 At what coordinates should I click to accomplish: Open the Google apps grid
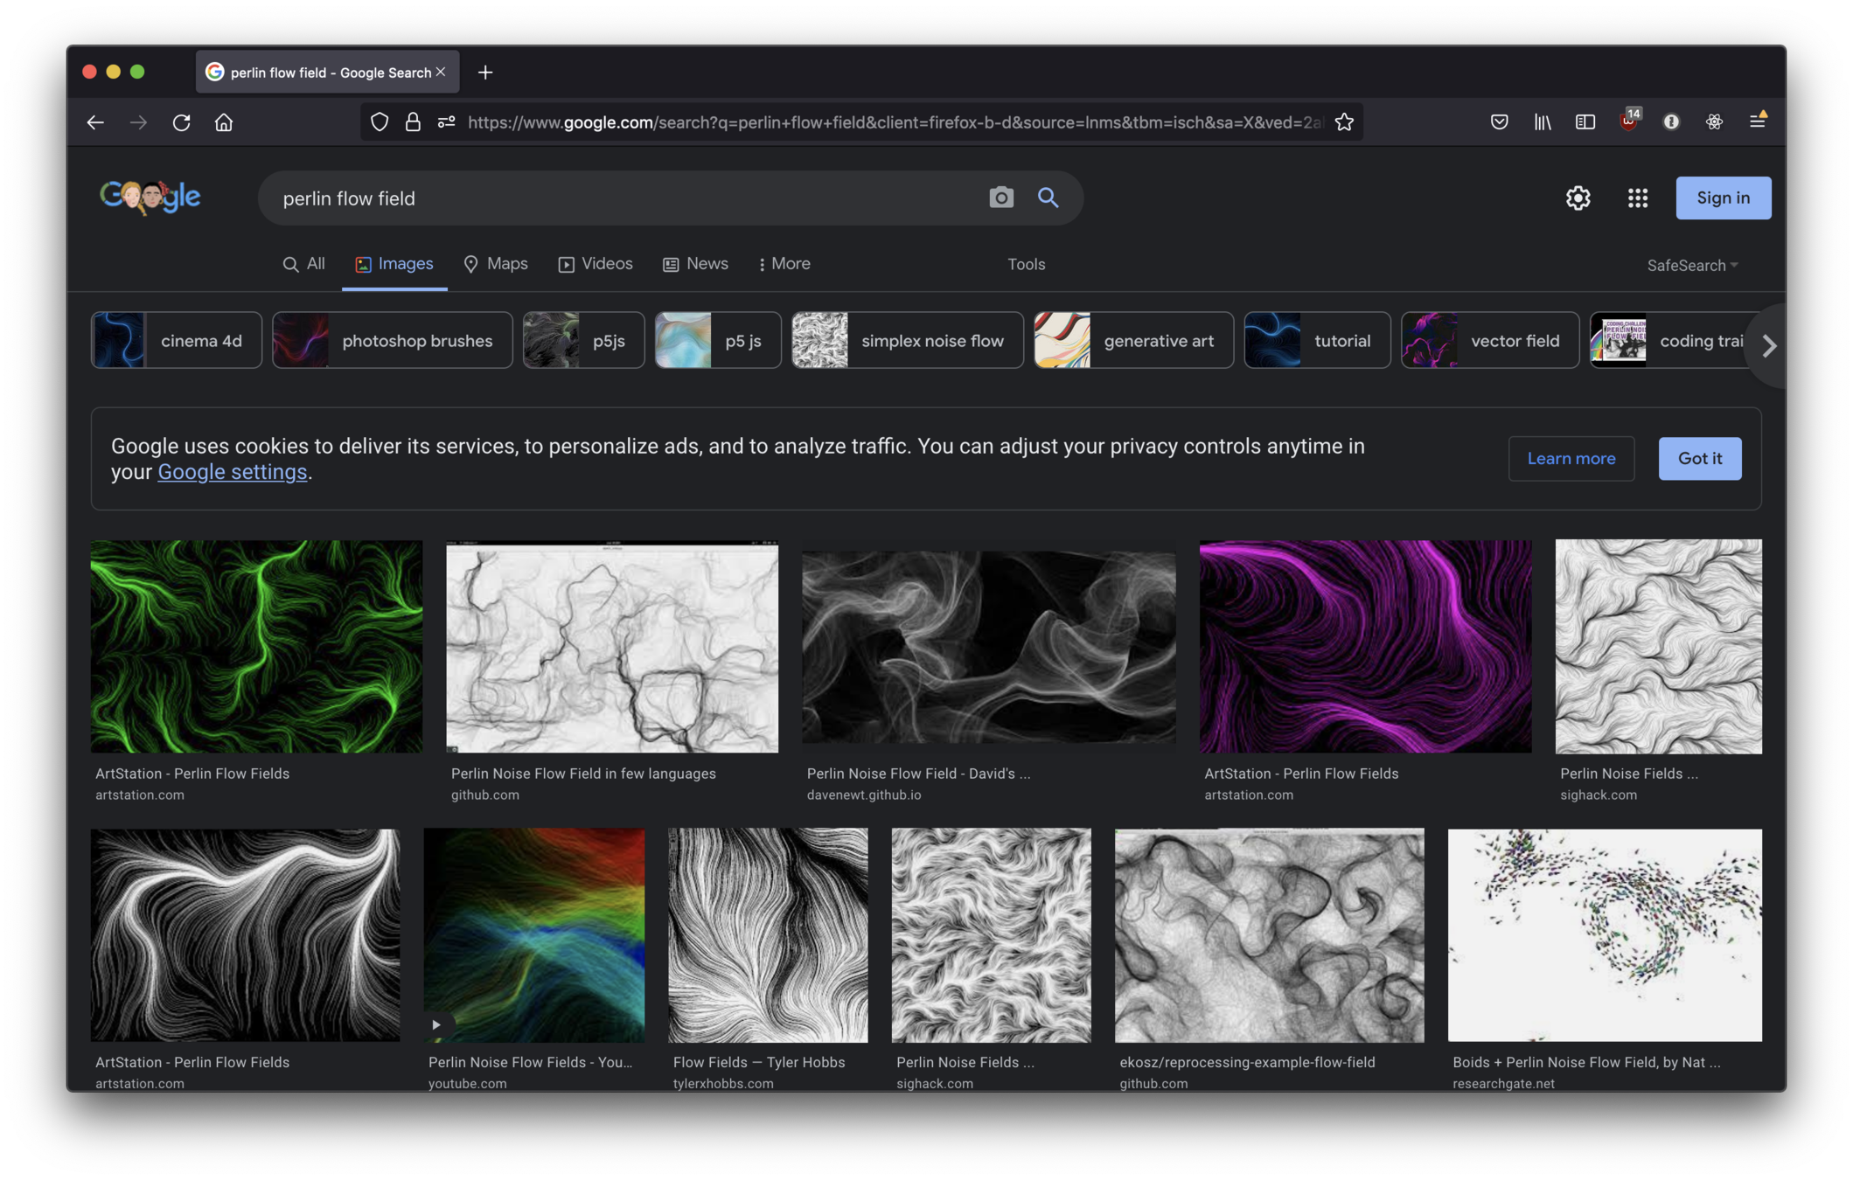(1637, 198)
